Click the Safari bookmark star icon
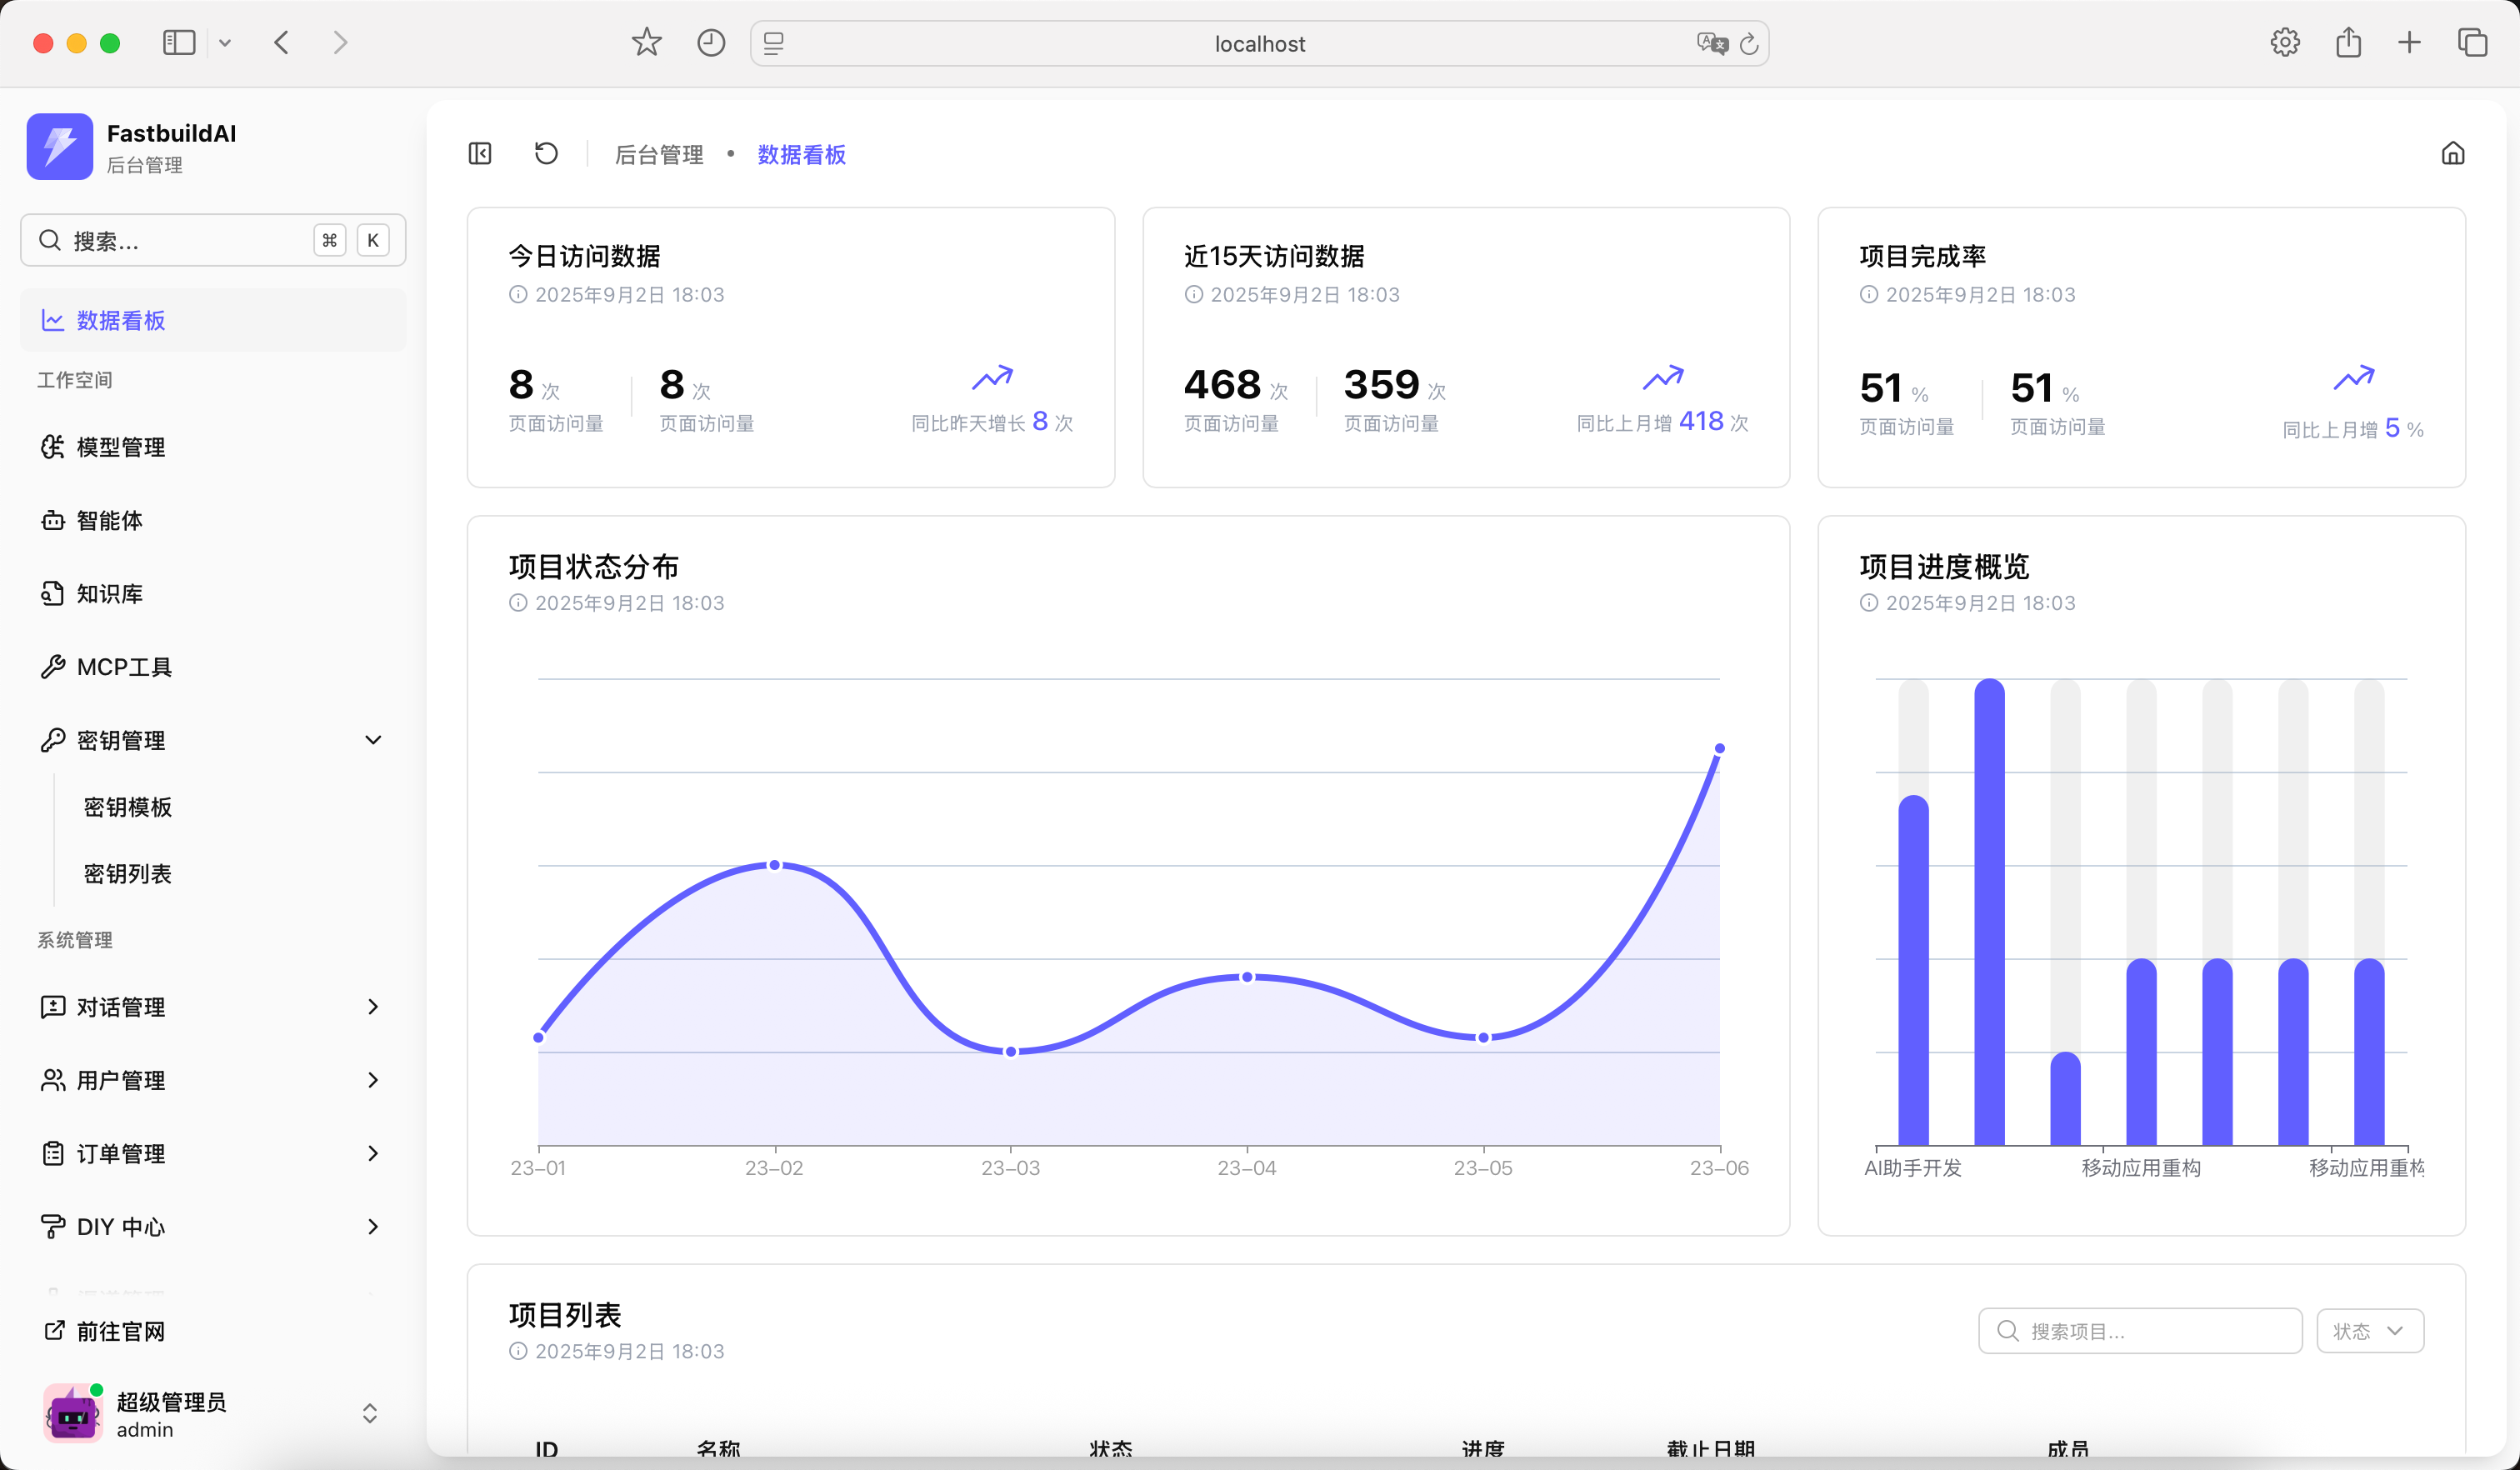Image resolution: width=2520 pixels, height=1470 pixels. tap(646, 43)
